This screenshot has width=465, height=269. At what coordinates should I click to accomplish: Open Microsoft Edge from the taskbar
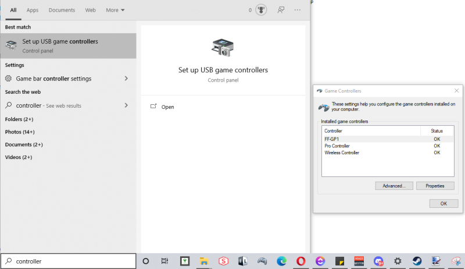click(281, 261)
